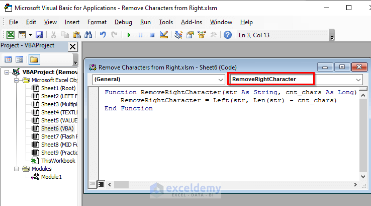Viewport: 371px width, 206px height.
Task: Click the Find binoculars icon
Action: 88,35
